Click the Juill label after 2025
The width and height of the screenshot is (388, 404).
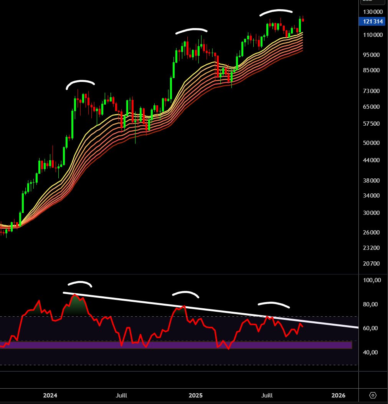click(x=267, y=395)
